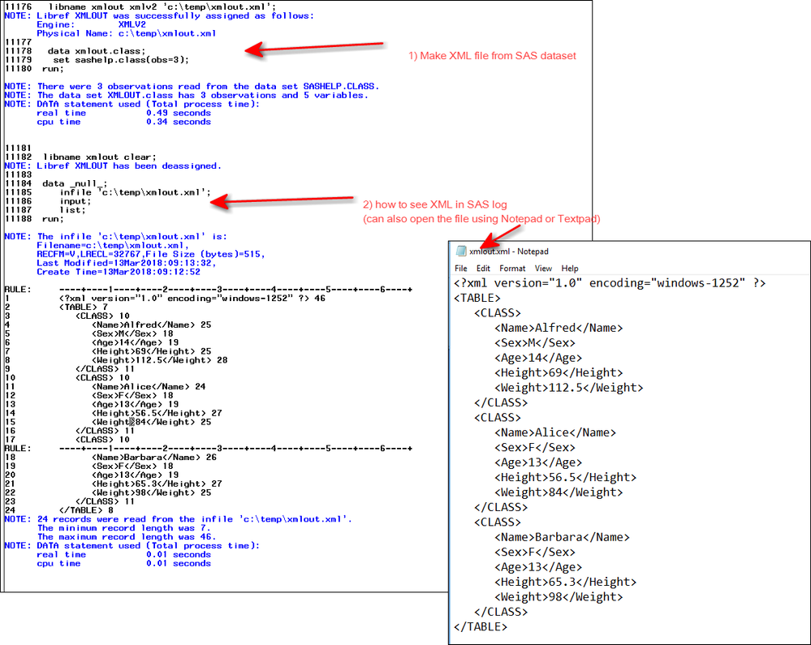Click <Height>65.3</Height> in Notepad
This screenshot has width=811, height=645.
[565, 583]
